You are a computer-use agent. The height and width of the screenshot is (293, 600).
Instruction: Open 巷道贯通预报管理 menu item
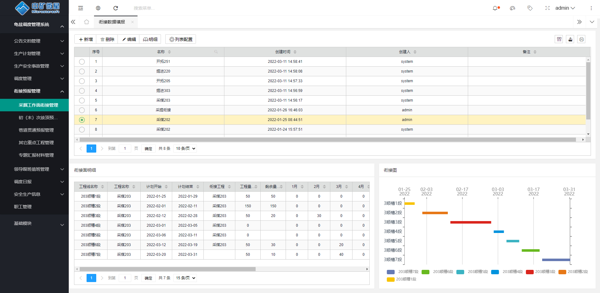click(34, 130)
